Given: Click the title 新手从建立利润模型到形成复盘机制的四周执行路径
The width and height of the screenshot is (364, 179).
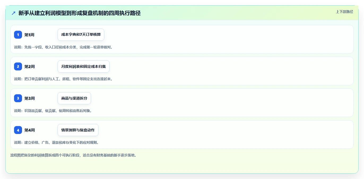Looking at the screenshot, I should 80,13.
